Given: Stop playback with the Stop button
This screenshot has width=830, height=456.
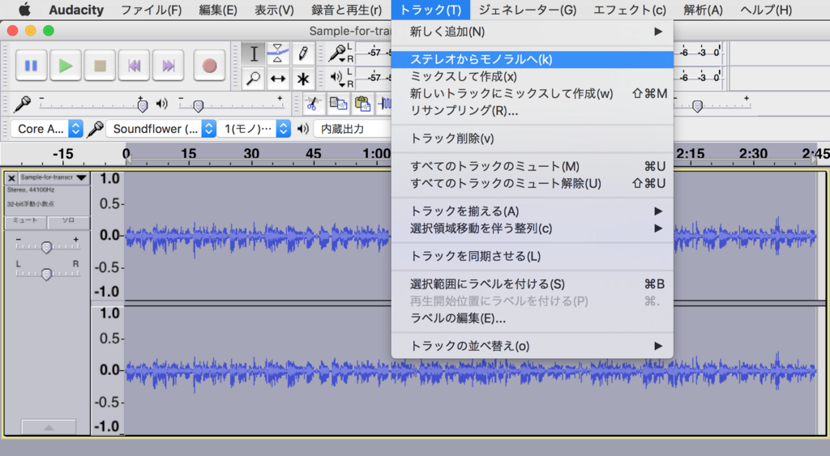Looking at the screenshot, I should click(100, 66).
